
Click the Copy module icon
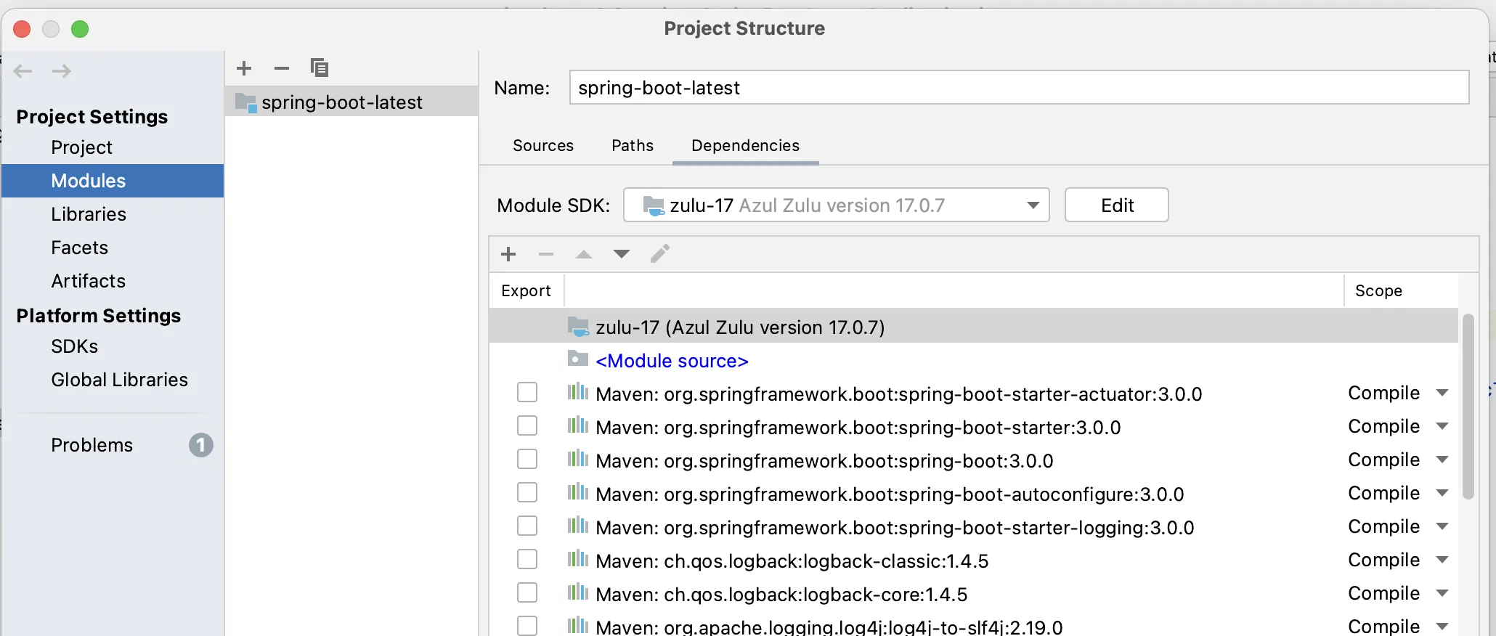320,68
